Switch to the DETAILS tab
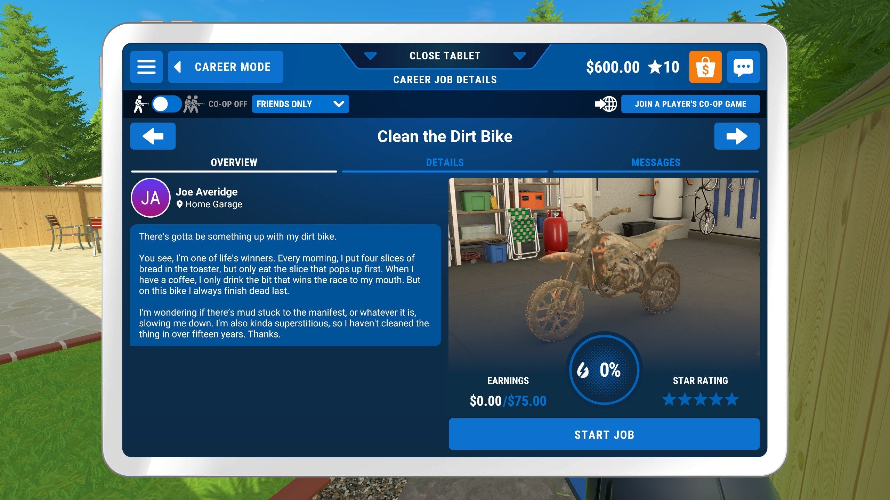This screenshot has height=500, width=890. [x=445, y=162]
